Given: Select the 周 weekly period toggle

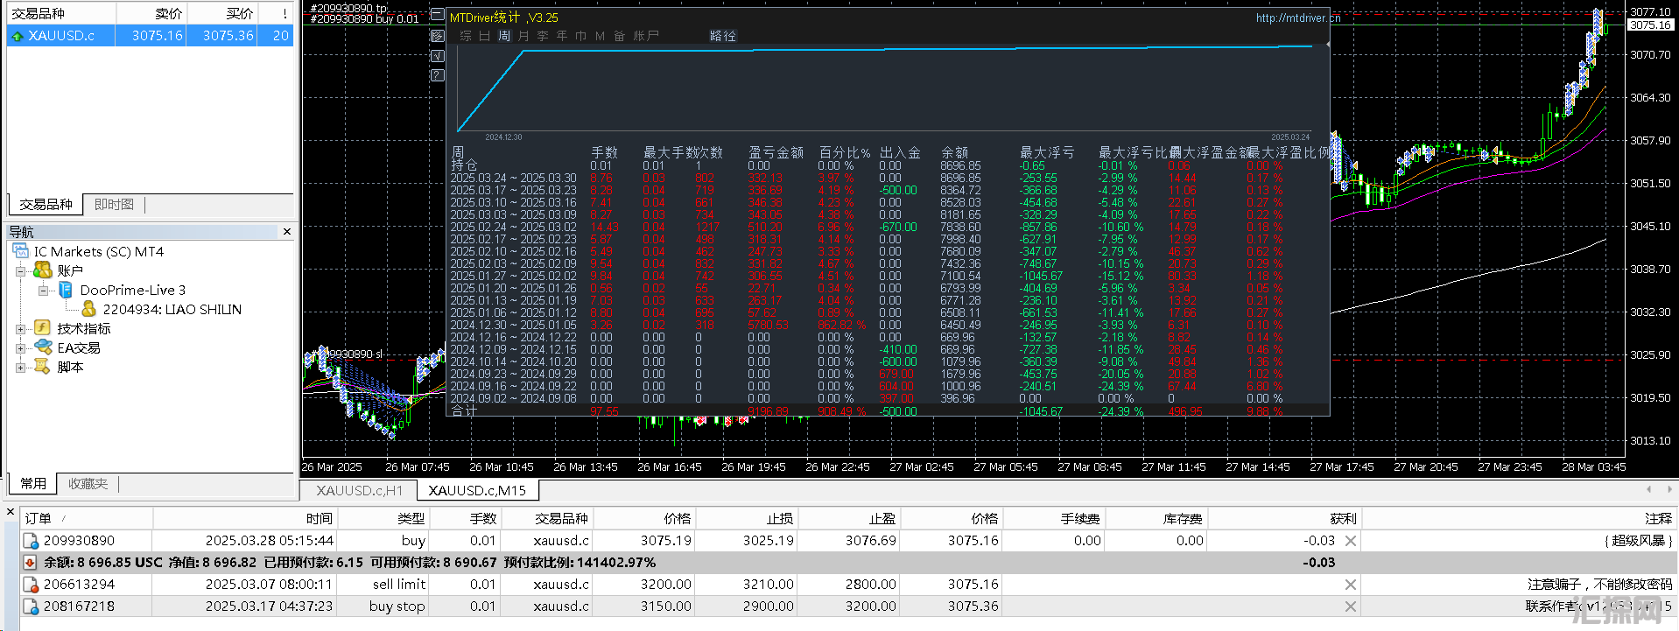Looking at the screenshot, I should [504, 36].
